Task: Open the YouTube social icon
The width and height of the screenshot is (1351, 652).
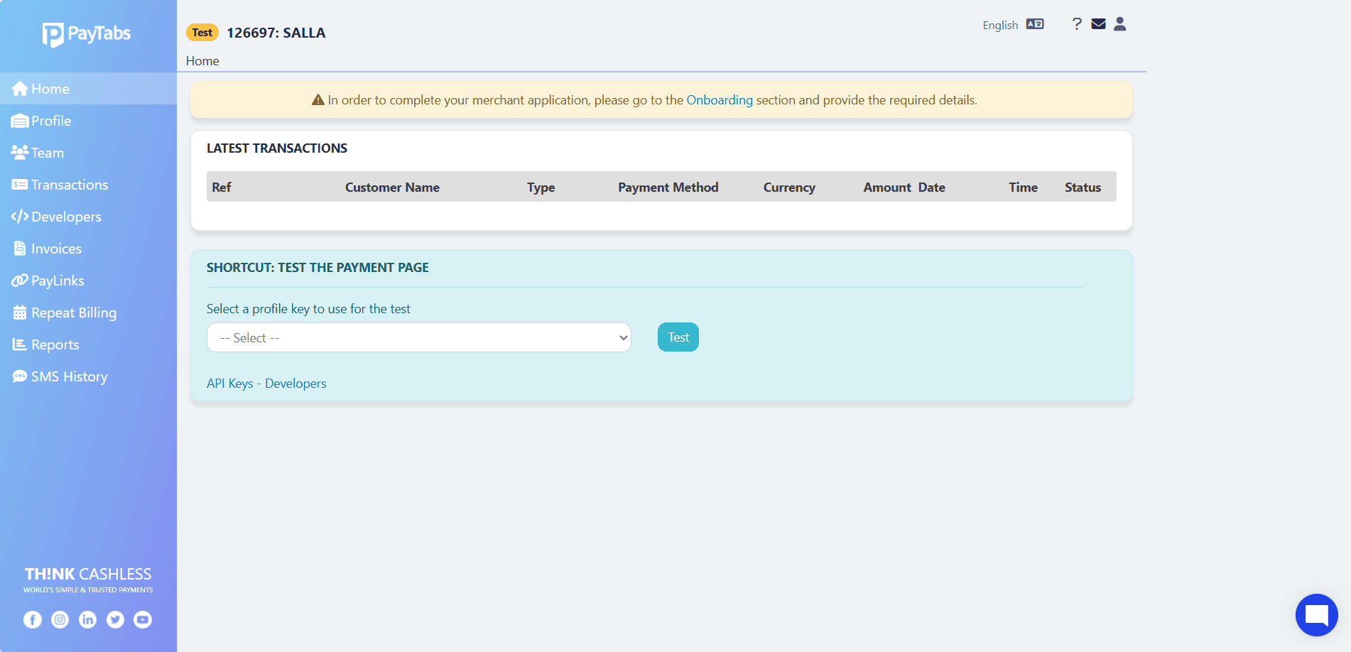Action: (143, 619)
